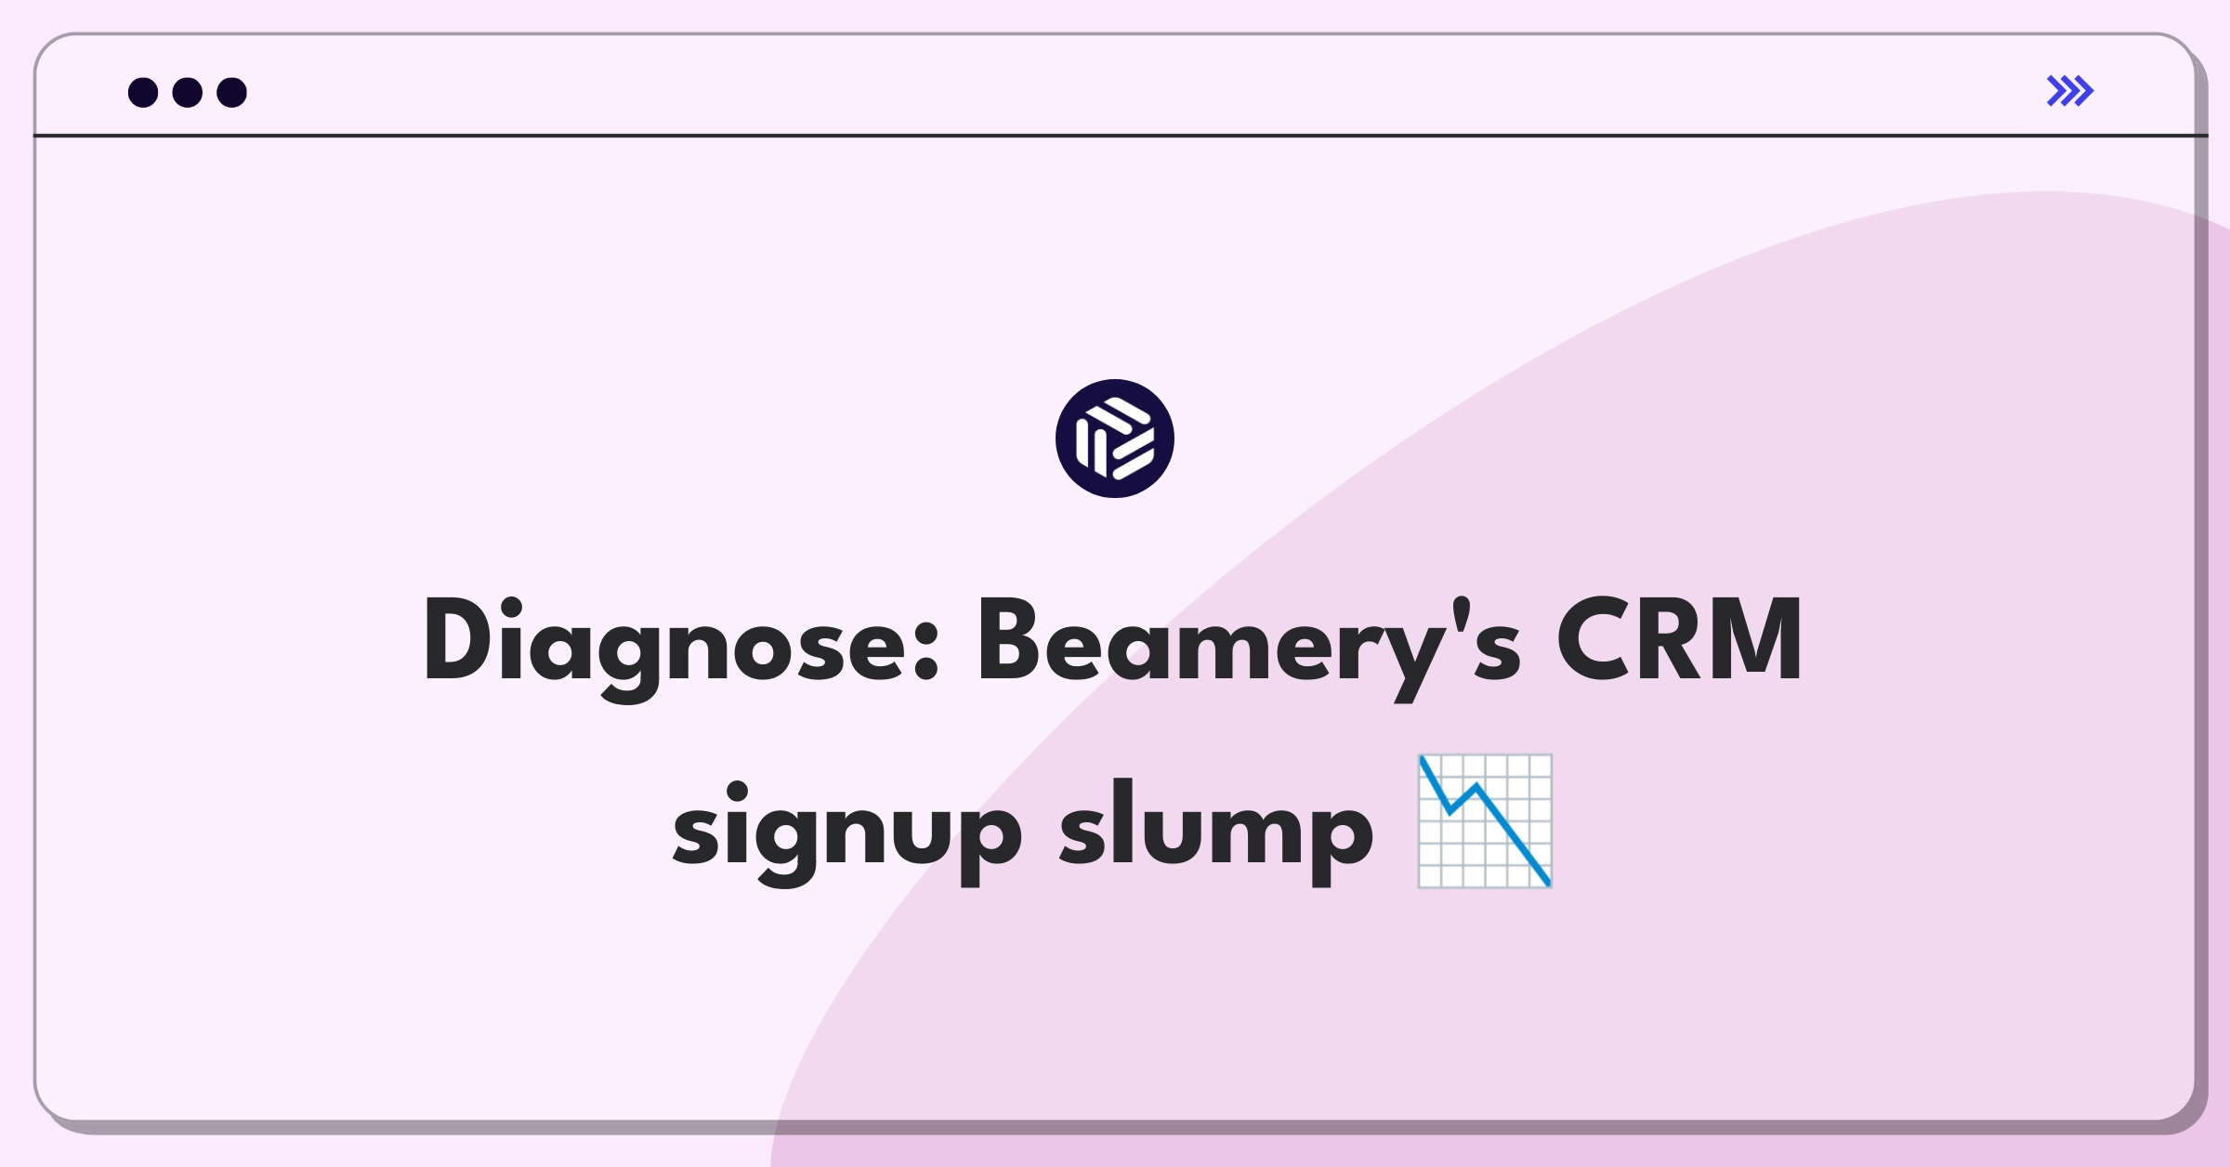Click the browser window address bar area

[1115, 91]
